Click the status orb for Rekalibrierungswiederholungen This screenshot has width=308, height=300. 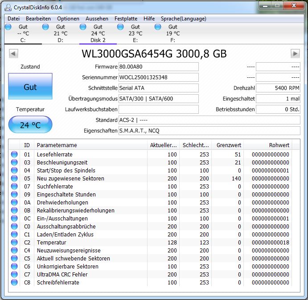(x=14, y=210)
